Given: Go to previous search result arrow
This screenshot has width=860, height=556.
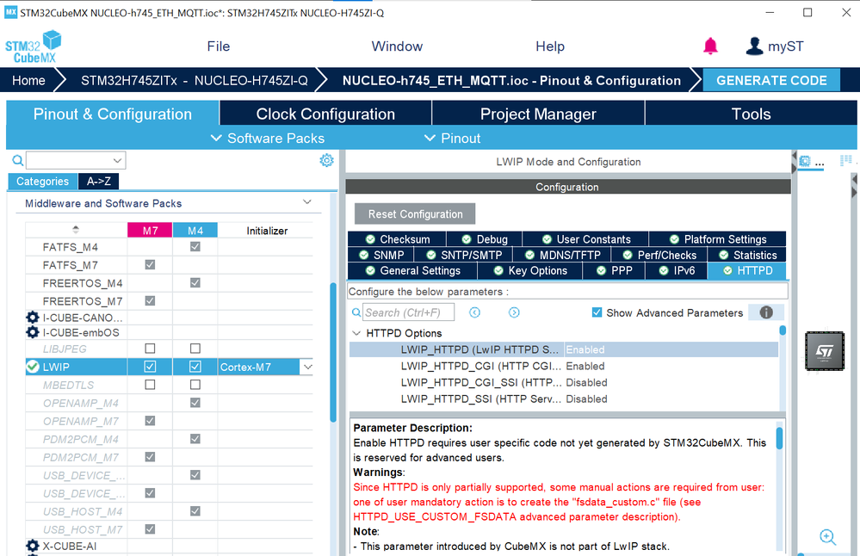Looking at the screenshot, I should tap(475, 312).
